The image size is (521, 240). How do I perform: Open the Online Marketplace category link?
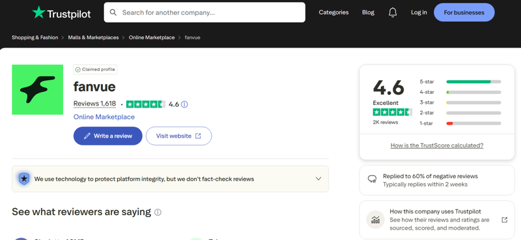104,117
